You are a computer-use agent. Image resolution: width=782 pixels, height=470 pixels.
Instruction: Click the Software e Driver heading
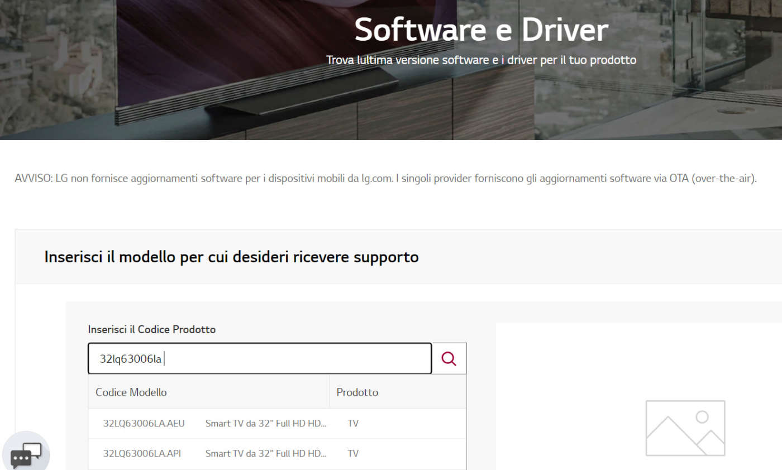[481, 30]
